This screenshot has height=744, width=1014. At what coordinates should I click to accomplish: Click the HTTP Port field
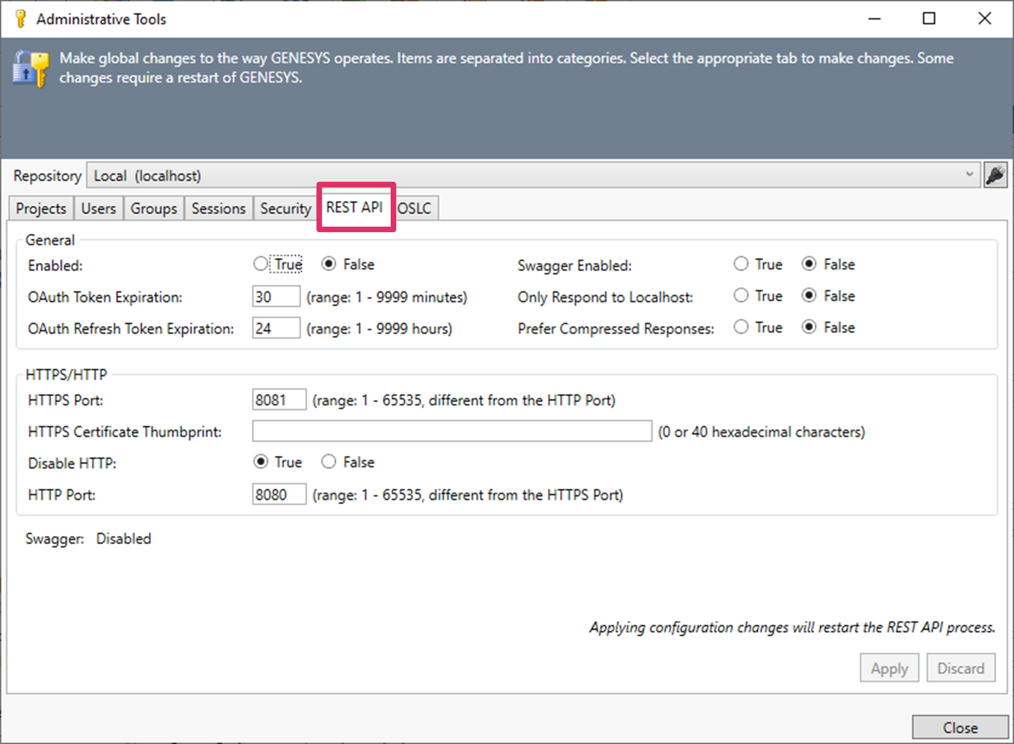(279, 494)
